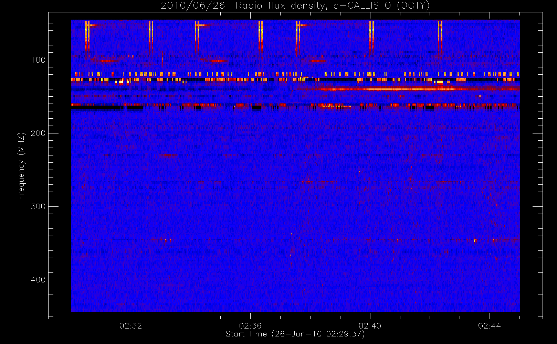Image resolution: width=557 pixels, height=344 pixels.
Task: Click the "Start Time (26-Jun-10 02:29:37)" label
Action: click(x=295, y=334)
